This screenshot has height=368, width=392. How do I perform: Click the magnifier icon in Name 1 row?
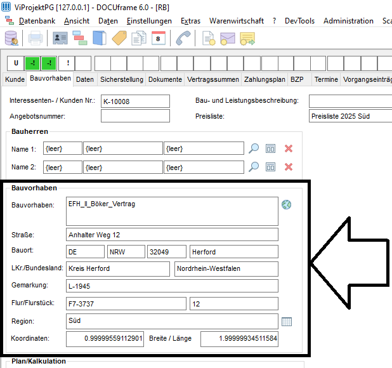pyautogui.click(x=254, y=148)
